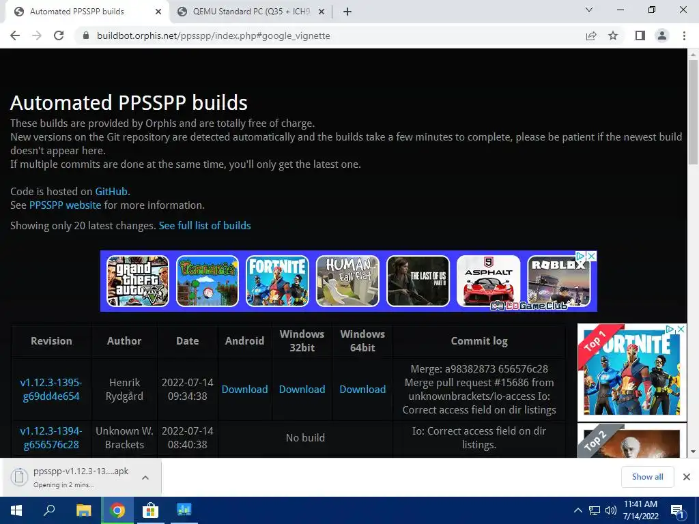Close the side ad with its X icon
The width and height of the screenshot is (699, 524).
click(x=681, y=330)
